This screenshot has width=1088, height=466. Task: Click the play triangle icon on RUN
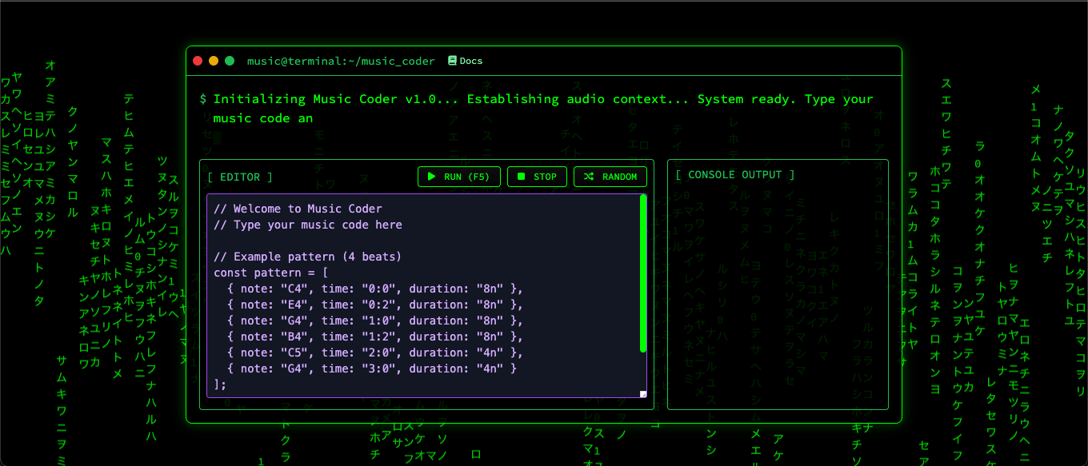[x=431, y=177]
